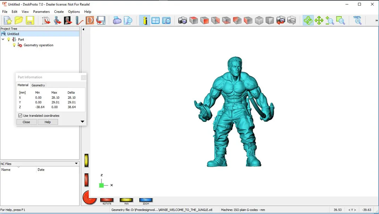Select Geometry operation in the project tree
This screenshot has height=214, width=379.
(39, 45)
